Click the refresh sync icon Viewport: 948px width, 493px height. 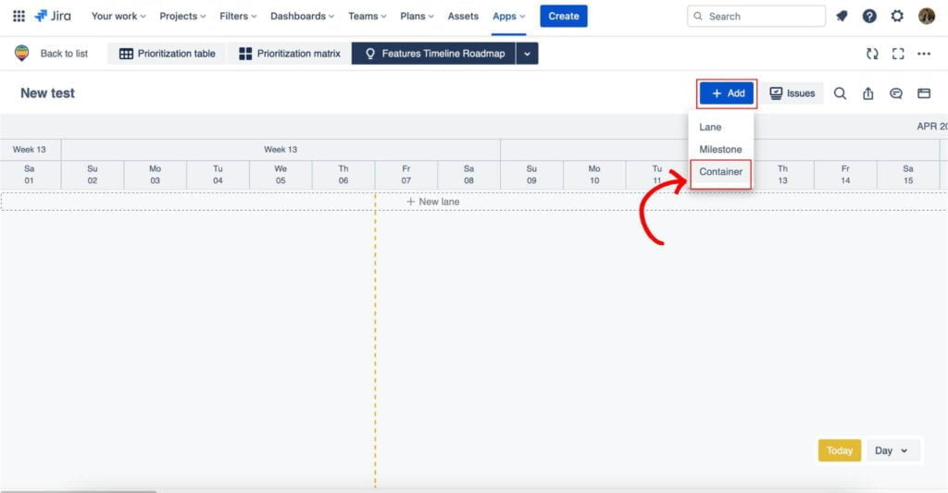[x=872, y=54]
